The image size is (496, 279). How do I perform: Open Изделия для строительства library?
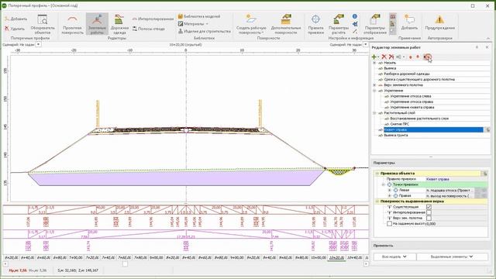click(x=204, y=31)
